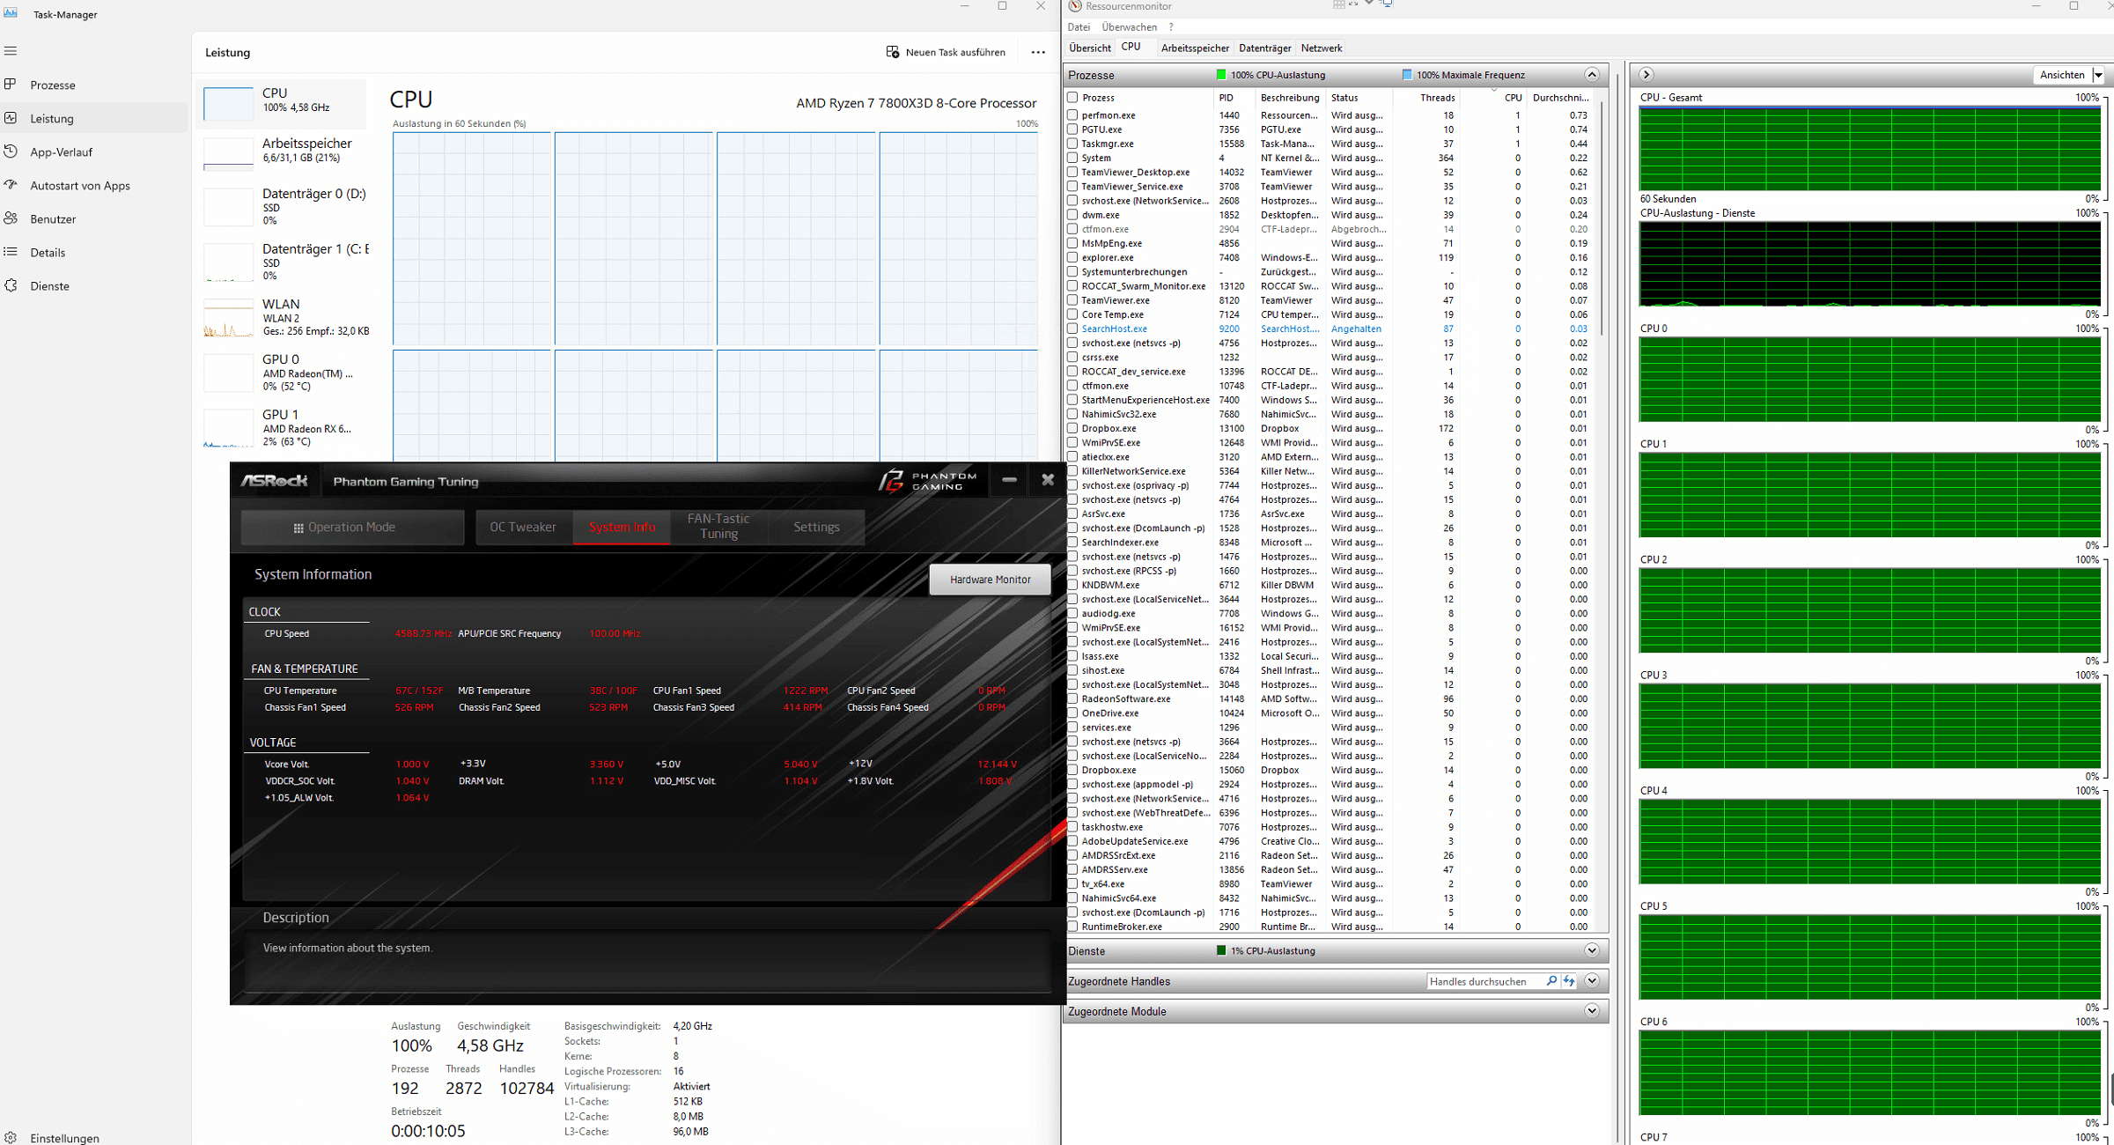
Task: Select Datenträger 0 (D:) entry
Action: coord(282,206)
